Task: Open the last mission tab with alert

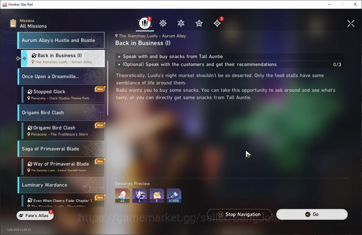Action: (217, 23)
